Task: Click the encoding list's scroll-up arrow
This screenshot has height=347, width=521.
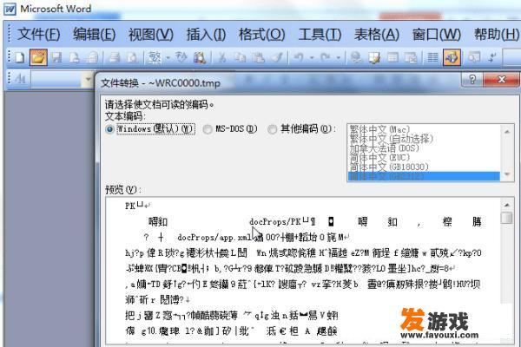Action: (x=507, y=132)
